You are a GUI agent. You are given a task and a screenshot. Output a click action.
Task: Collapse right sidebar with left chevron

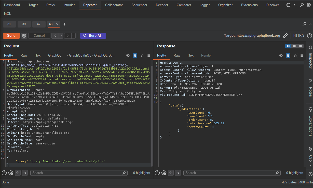(x=310, y=166)
